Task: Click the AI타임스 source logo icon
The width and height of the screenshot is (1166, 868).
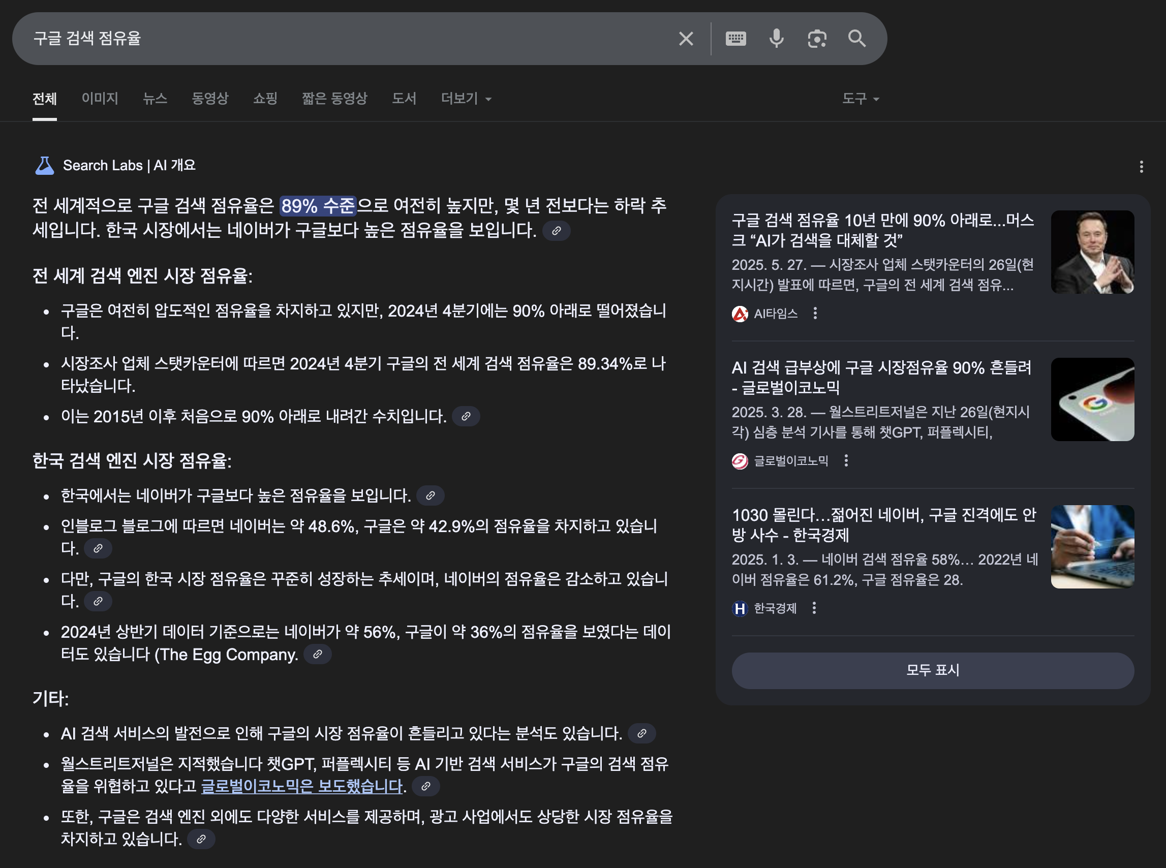Action: 740,314
